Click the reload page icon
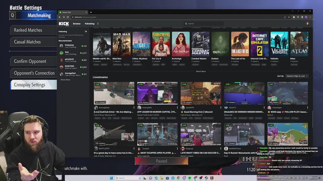This screenshot has width=323, height=181. click(x=68, y=17)
